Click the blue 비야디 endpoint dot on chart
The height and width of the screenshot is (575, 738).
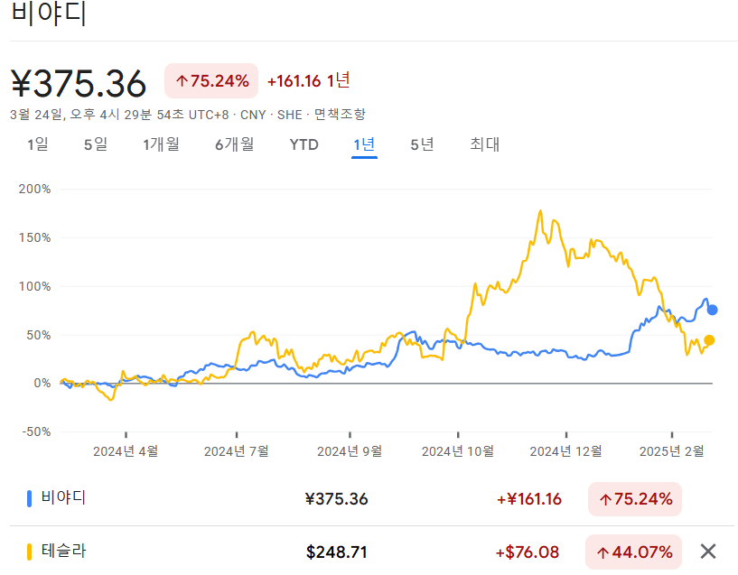point(712,310)
